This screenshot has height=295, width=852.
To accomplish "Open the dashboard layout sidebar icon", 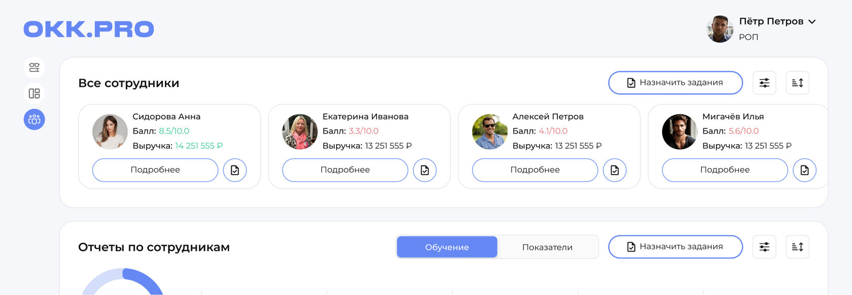I will (x=34, y=94).
